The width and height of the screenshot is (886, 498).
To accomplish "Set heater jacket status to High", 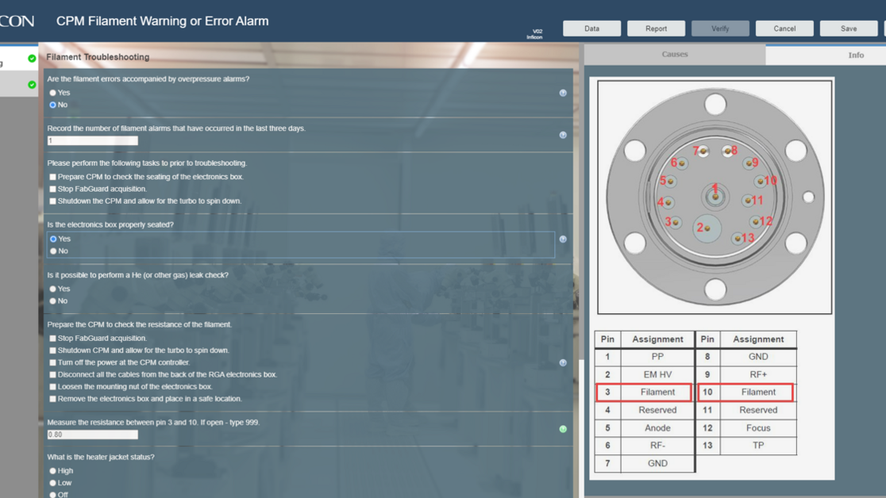I will tap(52, 471).
